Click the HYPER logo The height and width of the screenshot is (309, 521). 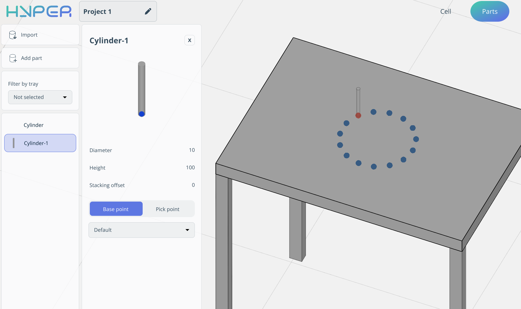point(39,11)
